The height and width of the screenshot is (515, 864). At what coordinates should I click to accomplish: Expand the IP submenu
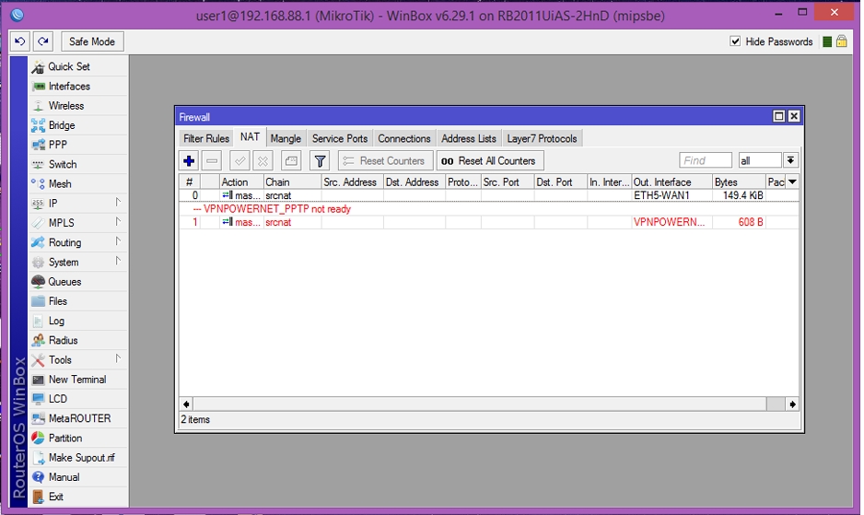pyautogui.click(x=118, y=203)
